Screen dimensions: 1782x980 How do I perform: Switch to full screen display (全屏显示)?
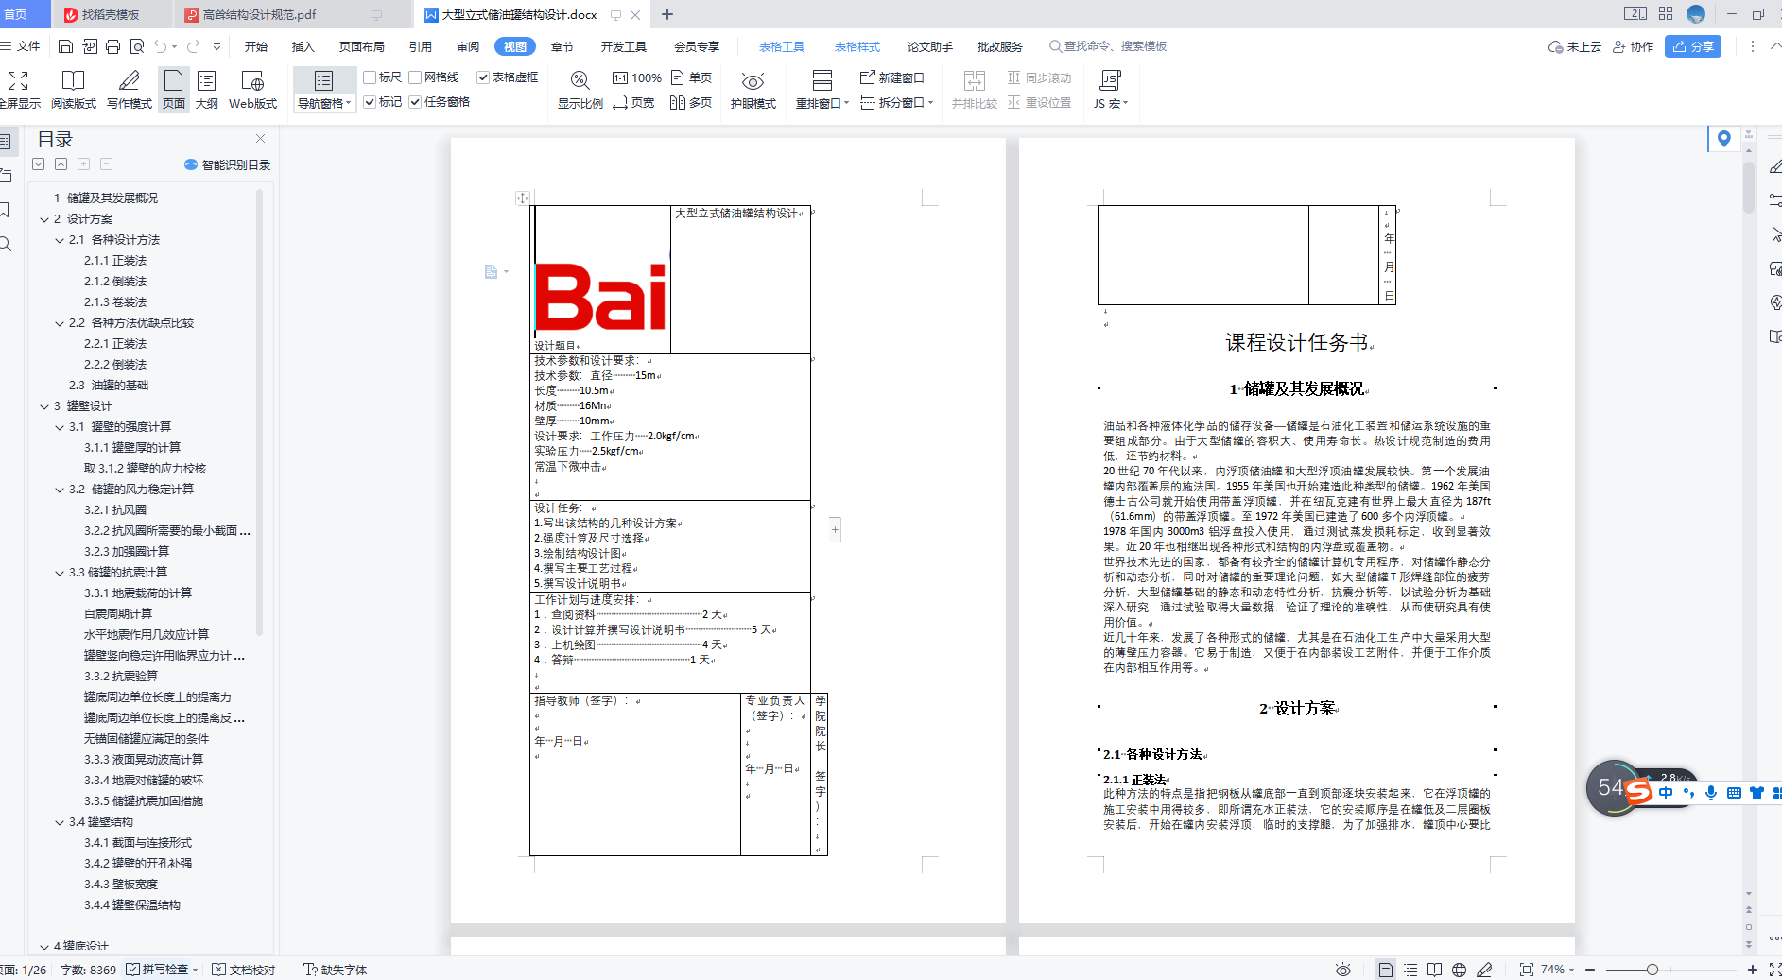[x=19, y=90]
